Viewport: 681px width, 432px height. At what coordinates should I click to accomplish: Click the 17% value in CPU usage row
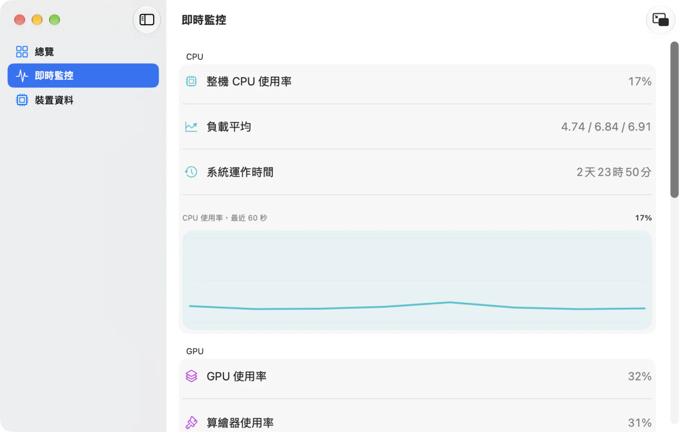pyautogui.click(x=640, y=82)
